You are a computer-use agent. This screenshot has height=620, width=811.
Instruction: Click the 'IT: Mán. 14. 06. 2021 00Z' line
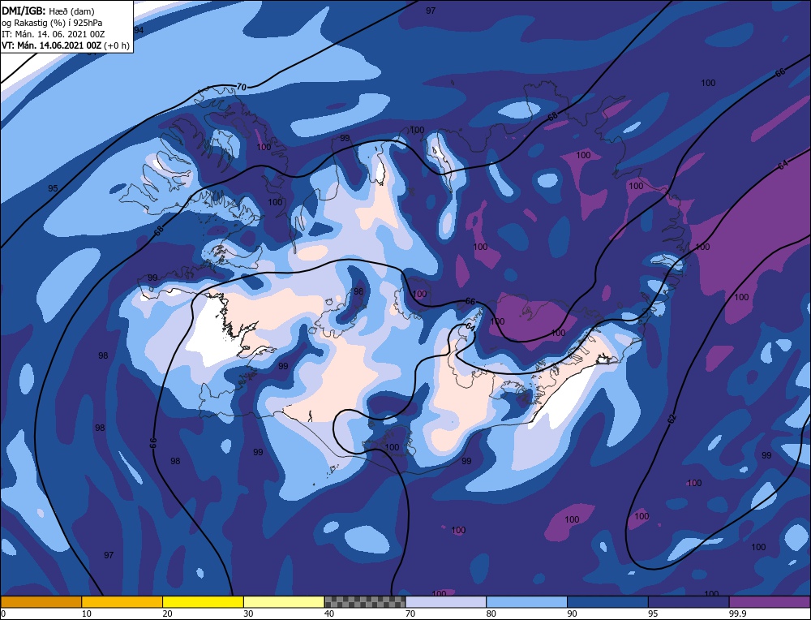tap(53, 34)
